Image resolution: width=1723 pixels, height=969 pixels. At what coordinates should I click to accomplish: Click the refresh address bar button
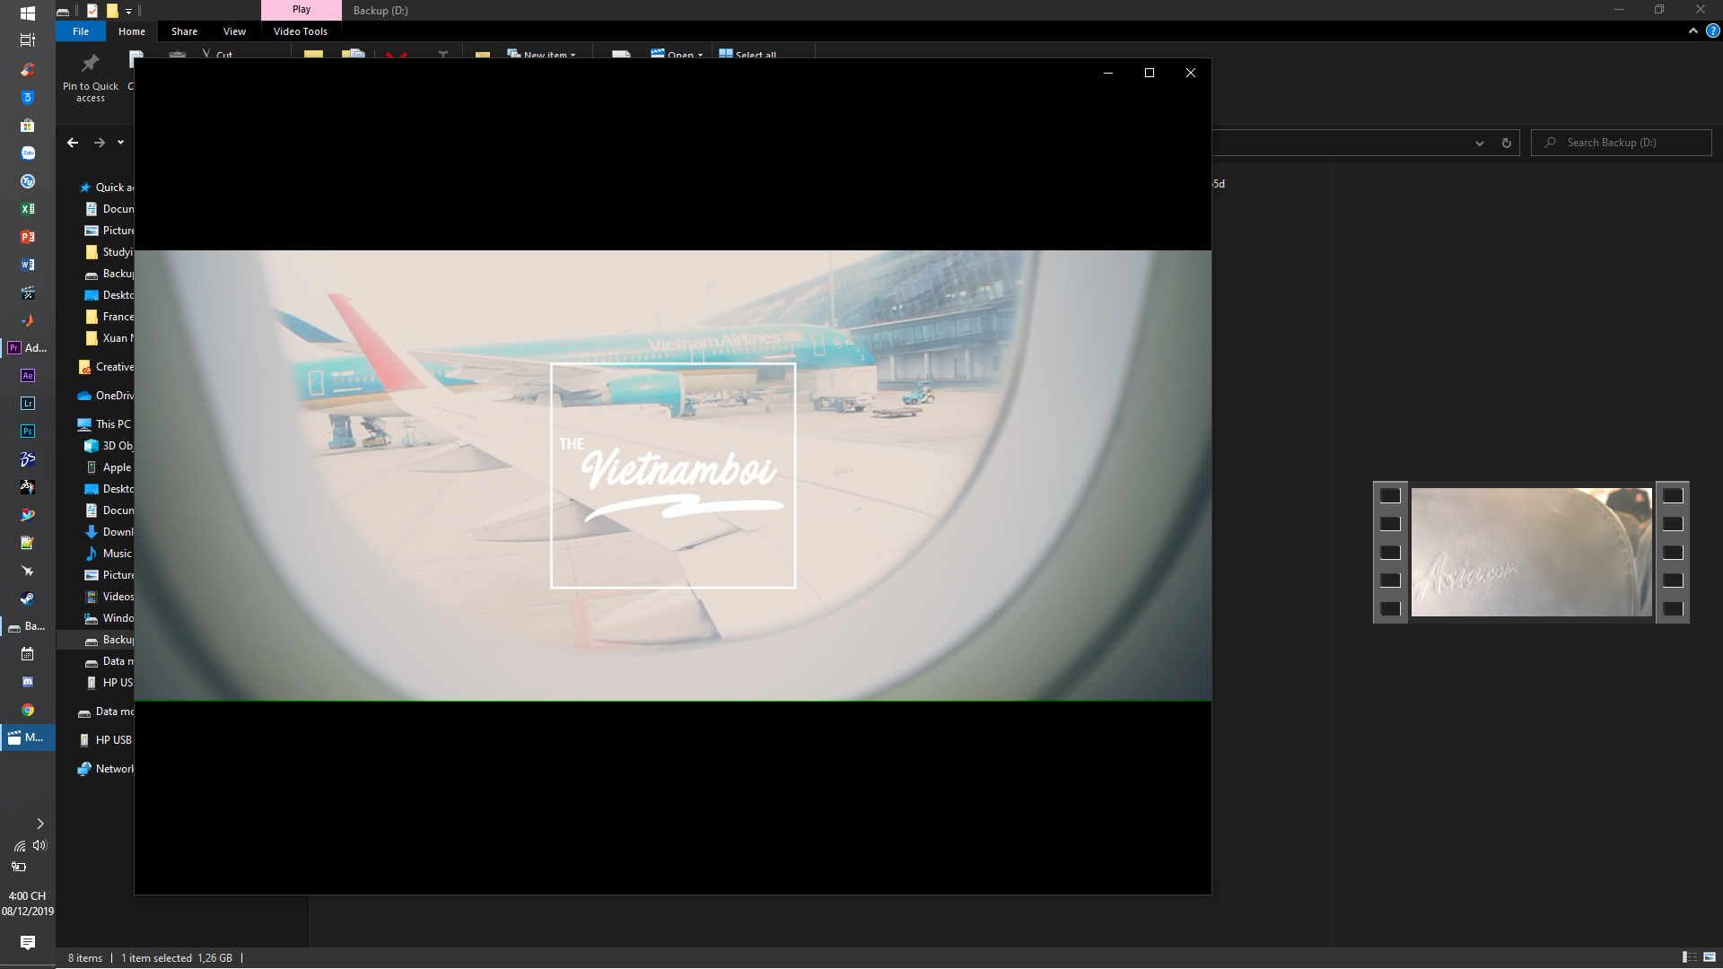point(1507,144)
